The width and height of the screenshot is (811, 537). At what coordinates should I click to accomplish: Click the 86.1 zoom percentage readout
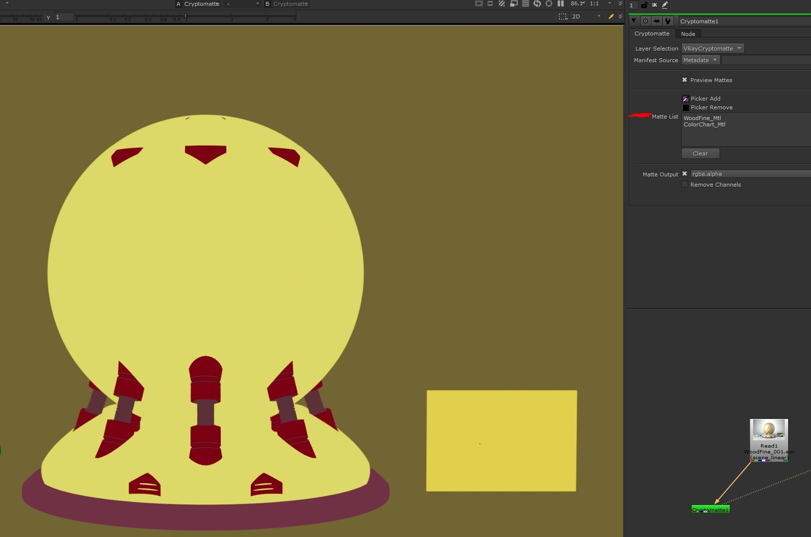click(x=578, y=4)
